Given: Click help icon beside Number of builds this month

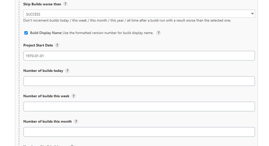Looking at the screenshot, I should coord(76,121).
